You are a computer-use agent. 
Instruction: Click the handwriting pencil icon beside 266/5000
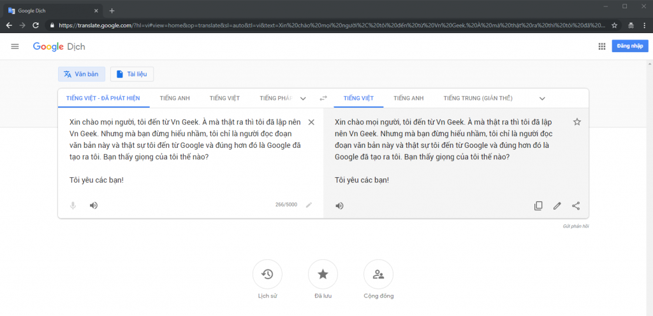click(309, 205)
